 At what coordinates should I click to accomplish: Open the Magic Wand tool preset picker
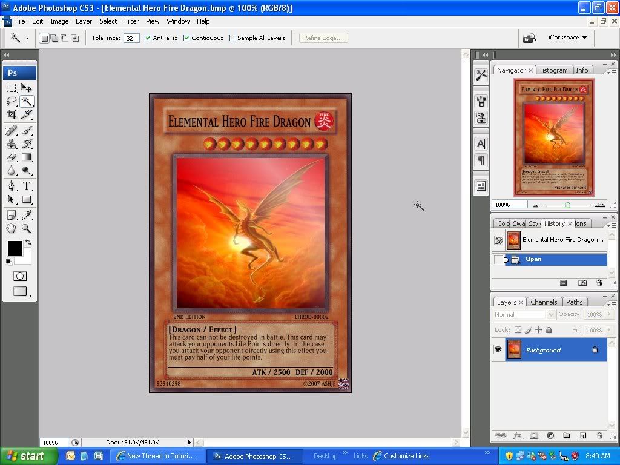coord(27,38)
